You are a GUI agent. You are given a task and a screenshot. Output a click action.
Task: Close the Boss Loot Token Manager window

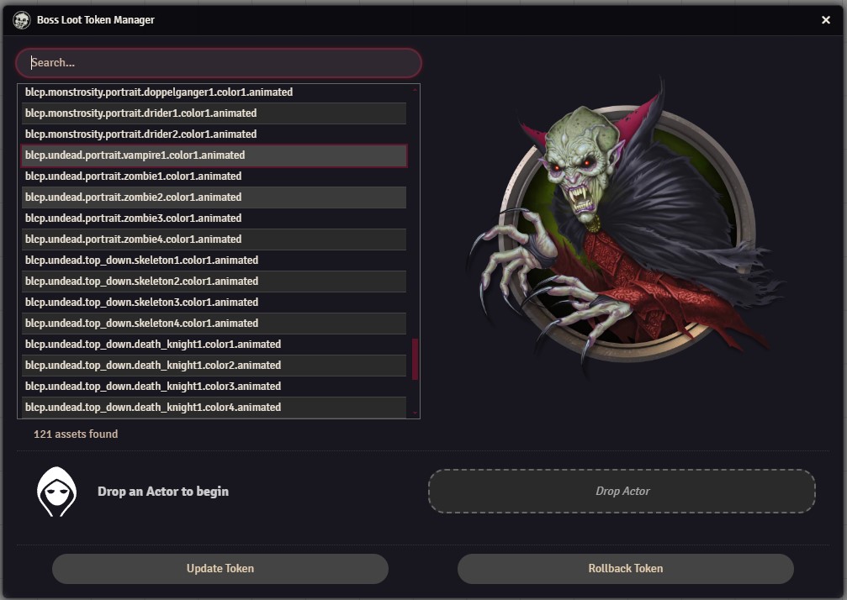click(825, 20)
